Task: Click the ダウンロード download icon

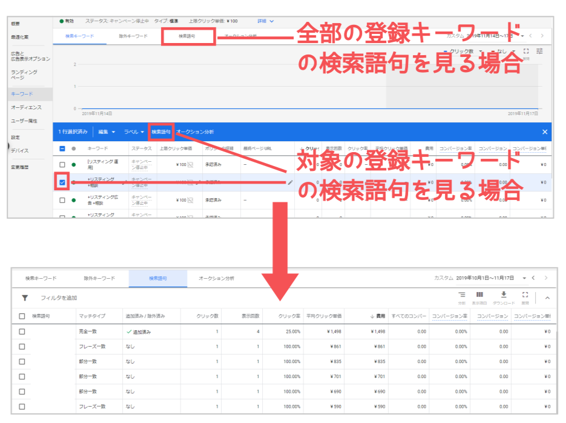Action: click(x=504, y=295)
